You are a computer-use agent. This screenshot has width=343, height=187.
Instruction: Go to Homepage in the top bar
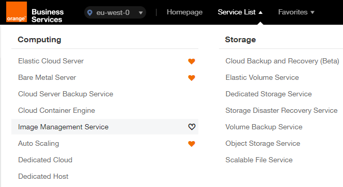pos(184,12)
